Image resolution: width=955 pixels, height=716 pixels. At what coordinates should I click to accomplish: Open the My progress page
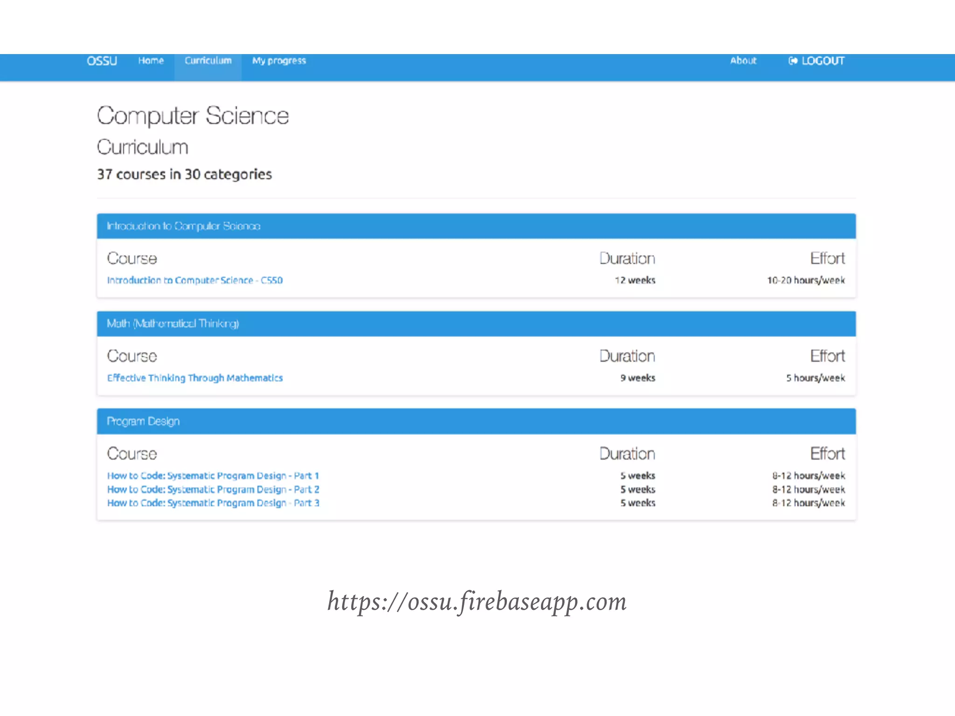pyautogui.click(x=279, y=61)
